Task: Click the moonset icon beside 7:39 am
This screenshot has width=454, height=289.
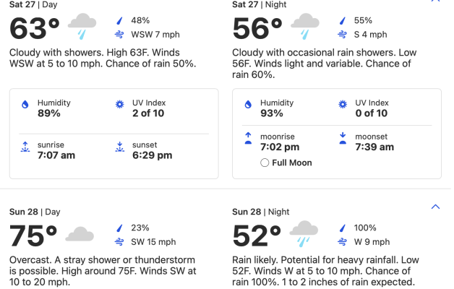Action: point(343,136)
